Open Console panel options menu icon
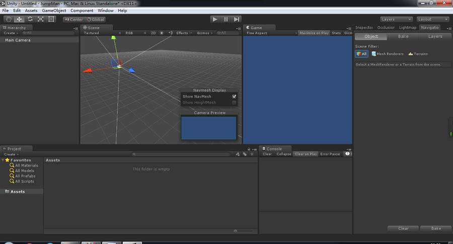 349,149
